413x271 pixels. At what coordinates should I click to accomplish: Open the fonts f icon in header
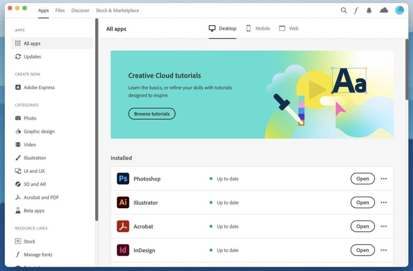[x=356, y=10]
